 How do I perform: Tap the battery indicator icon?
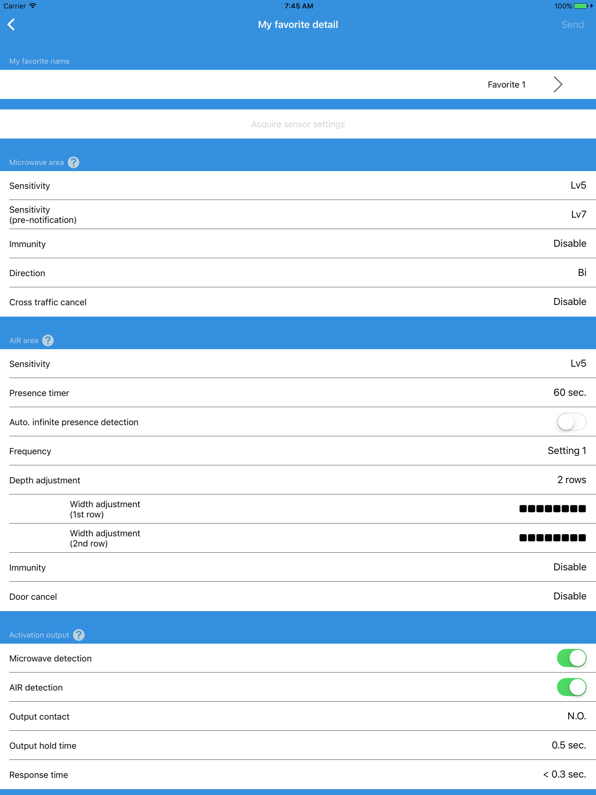[x=581, y=6]
